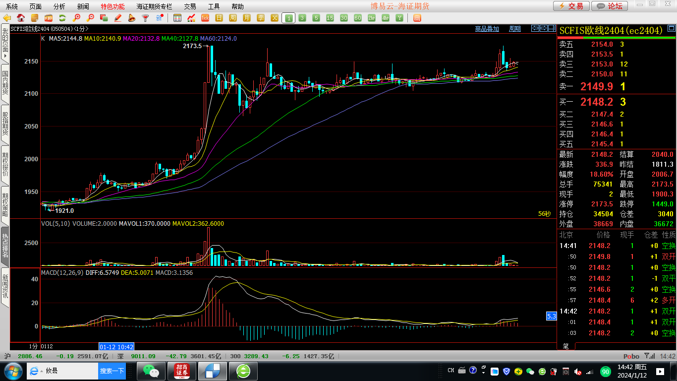
Task: Open 招商证券 app in taskbar
Action: click(182, 371)
